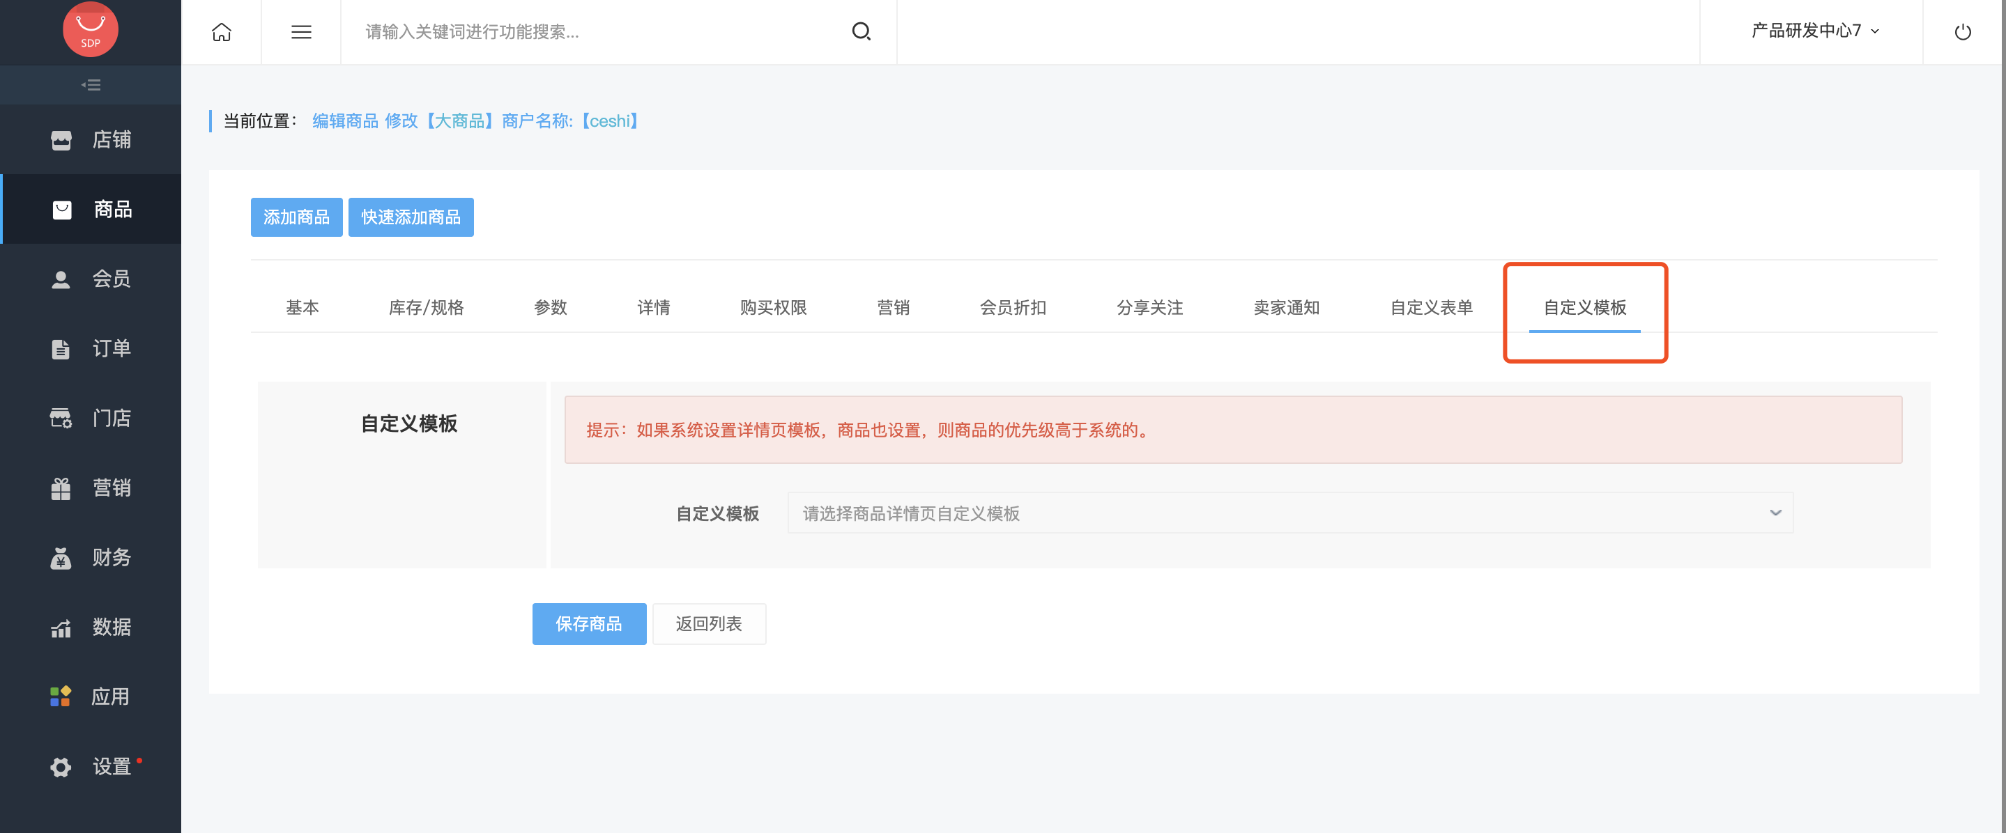Viewport: 2006px width, 833px height.
Task: Click the 快速添加商品 button
Action: click(x=411, y=217)
